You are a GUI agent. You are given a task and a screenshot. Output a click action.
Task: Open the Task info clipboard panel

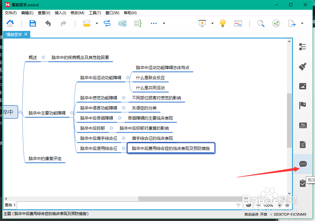pyautogui.click(x=303, y=183)
